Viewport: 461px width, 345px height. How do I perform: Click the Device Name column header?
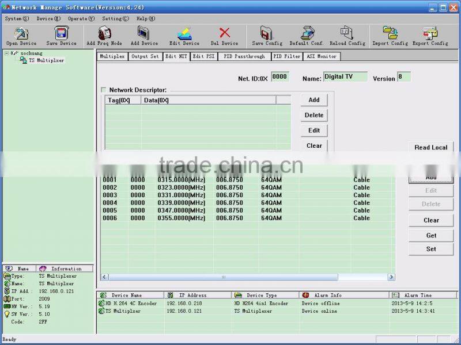(130, 295)
